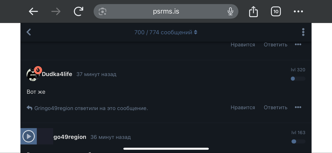The image size is (332, 153).
Task: Tap the microphone icon in the address bar
Action: 230,11
